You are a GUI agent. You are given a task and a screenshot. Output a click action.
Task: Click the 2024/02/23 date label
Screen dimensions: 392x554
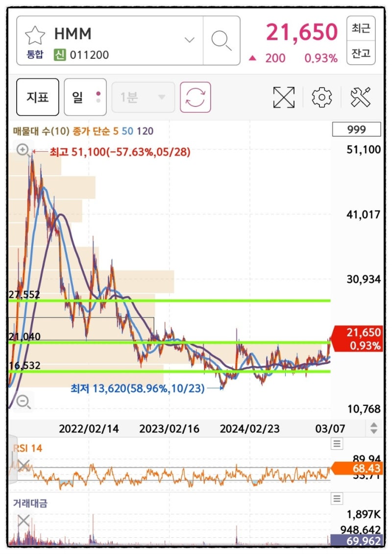click(250, 428)
